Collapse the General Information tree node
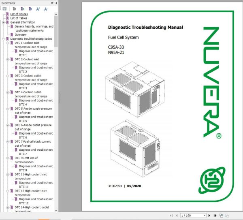This screenshot has height=220, width=243. [x=3, y=22]
